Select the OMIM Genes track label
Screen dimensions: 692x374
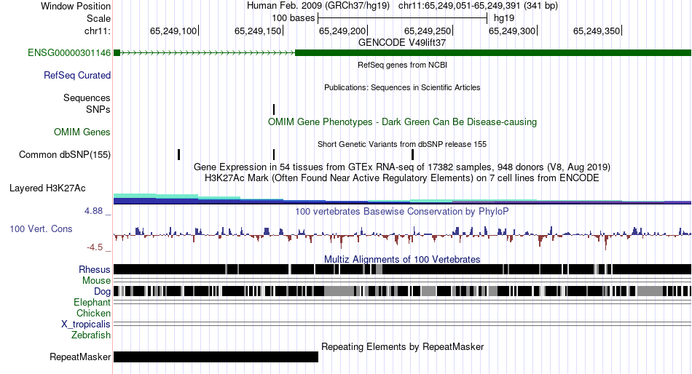click(x=82, y=132)
